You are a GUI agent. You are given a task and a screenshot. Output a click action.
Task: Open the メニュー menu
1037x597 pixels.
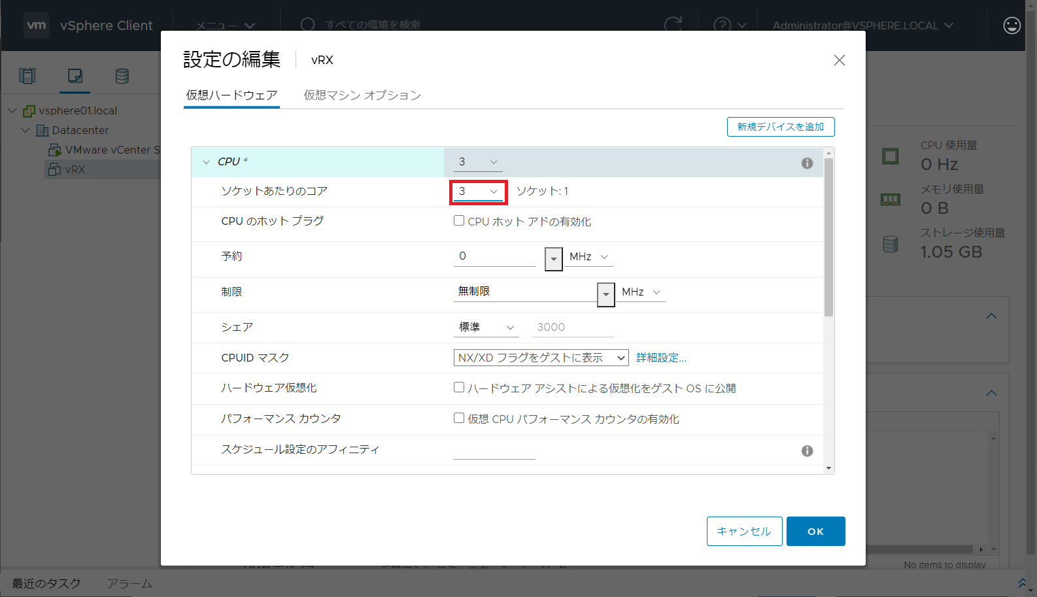tap(226, 26)
